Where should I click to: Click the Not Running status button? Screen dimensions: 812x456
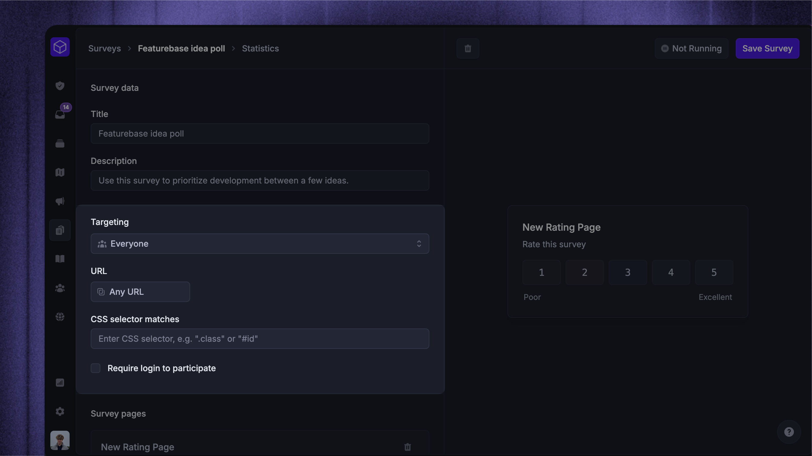click(x=691, y=48)
